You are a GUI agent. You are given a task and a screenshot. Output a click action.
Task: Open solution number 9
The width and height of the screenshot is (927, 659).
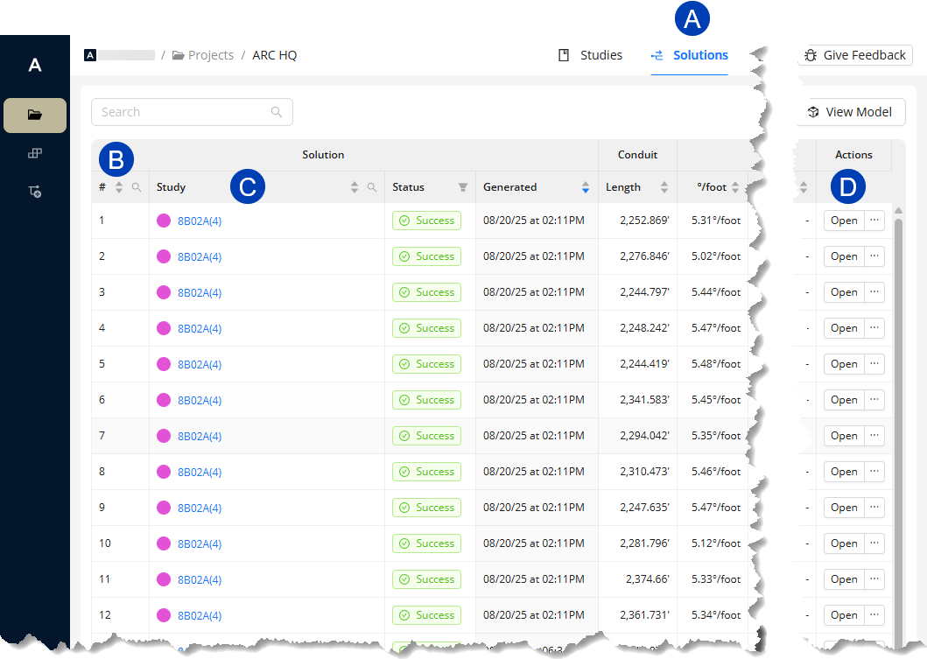(844, 508)
